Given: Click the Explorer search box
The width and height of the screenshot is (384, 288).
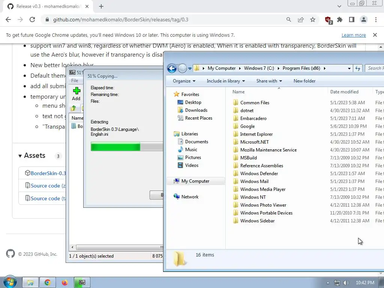Looking at the screenshot, I should [375, 68].
